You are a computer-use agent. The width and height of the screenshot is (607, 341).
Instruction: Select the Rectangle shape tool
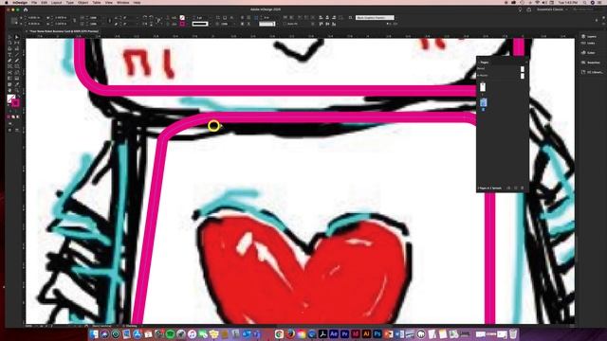17,66
